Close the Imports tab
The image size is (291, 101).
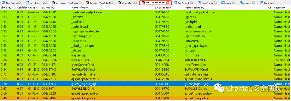[254, 3]
